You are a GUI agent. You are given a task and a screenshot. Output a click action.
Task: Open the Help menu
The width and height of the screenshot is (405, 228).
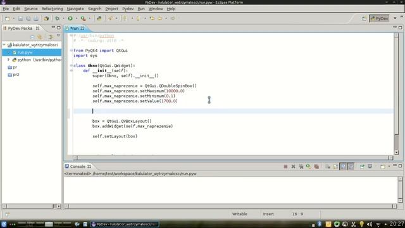click(x=171, y=9)
